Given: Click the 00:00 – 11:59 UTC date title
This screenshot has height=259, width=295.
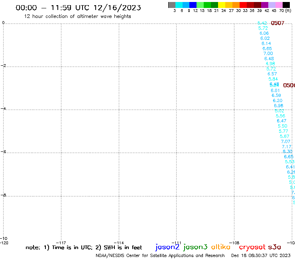Looking at the screenshot, I should [x=78, y=8].
